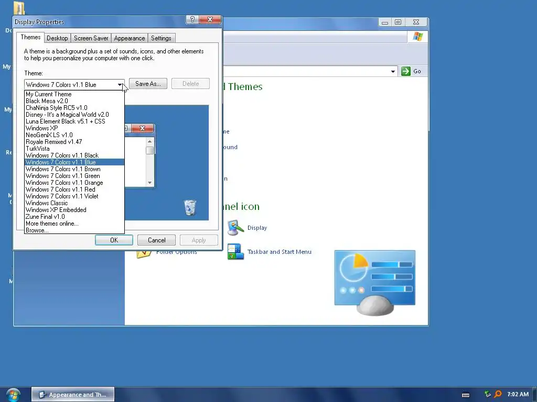Click the Control Panel address bar field
The image size is (537, 402).
tap(310, 71)
